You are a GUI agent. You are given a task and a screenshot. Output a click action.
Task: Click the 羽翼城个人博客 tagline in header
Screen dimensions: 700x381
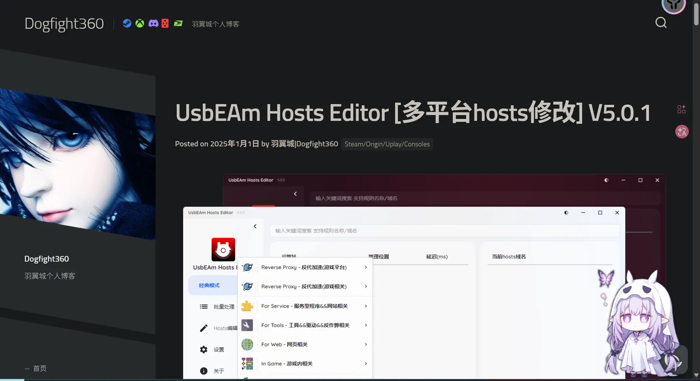point(215,24)
